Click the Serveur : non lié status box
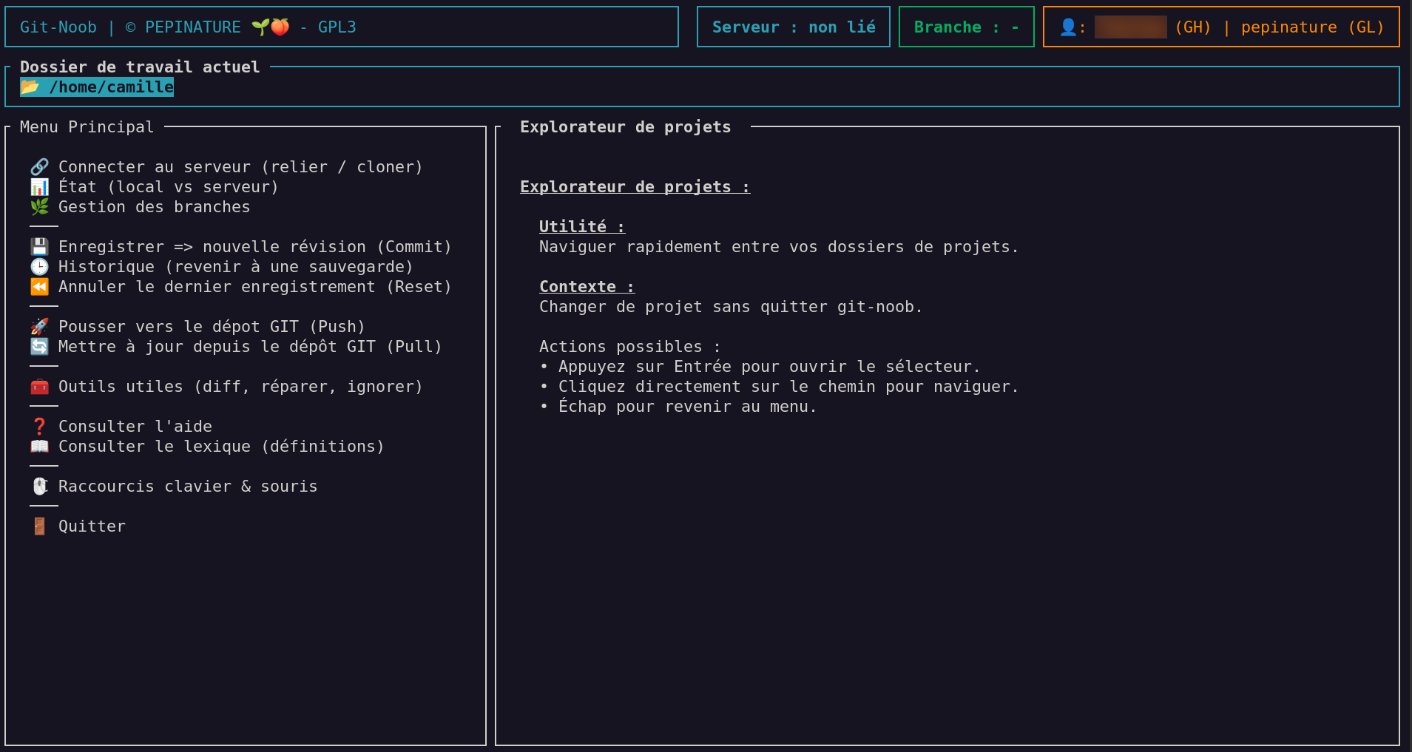1412x752 pixels. pyautogui.click(x=793, y=27)
